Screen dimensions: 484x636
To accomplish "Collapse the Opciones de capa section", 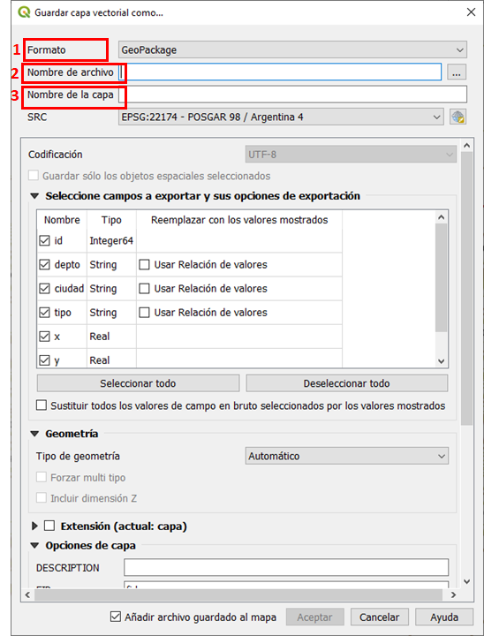I will (x=35, y=546).
